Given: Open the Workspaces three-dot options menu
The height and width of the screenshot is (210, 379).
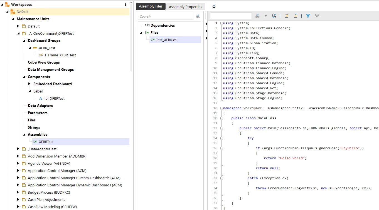Looking at the screenshot, I should (126, 4).
